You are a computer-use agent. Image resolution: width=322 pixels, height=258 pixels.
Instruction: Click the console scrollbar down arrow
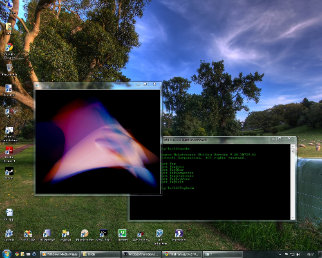(x=292, y=217)
